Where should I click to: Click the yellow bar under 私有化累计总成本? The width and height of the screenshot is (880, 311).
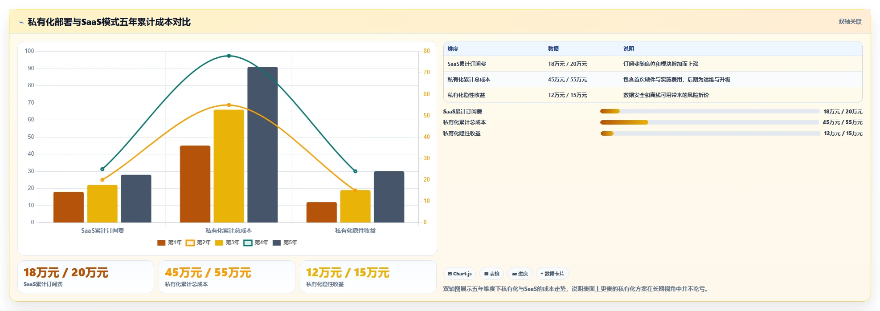tap(229, 166)
